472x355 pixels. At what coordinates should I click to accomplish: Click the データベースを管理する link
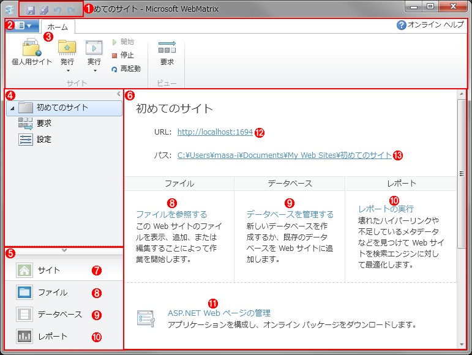(x=290, y=214)
